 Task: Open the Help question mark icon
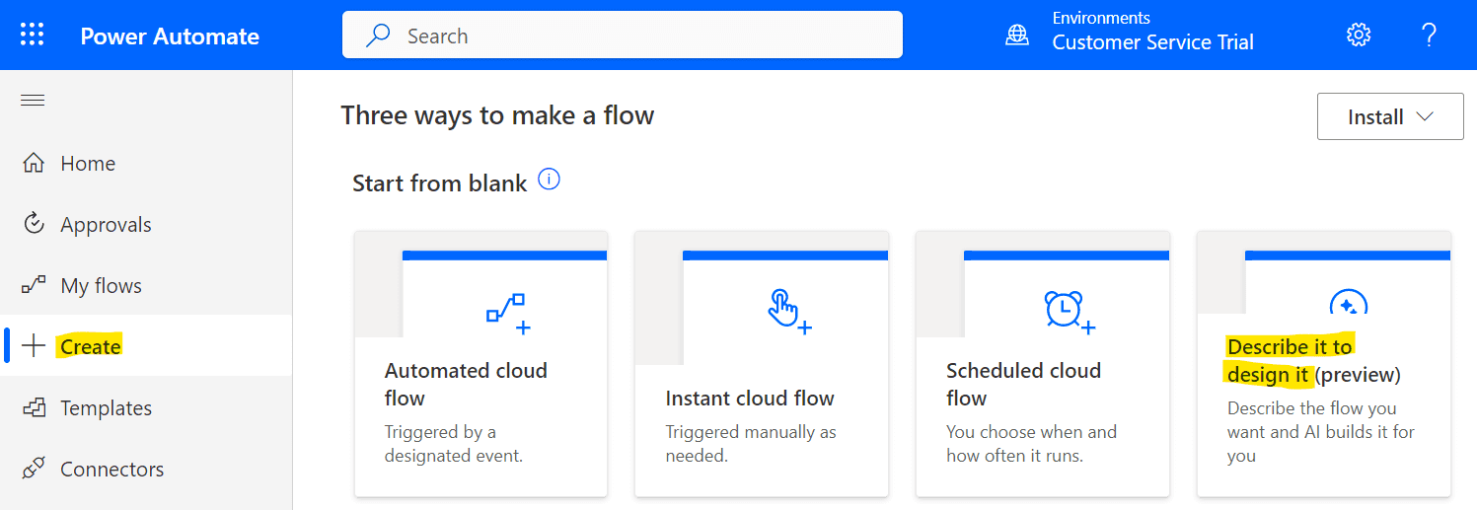(1429, 36)
